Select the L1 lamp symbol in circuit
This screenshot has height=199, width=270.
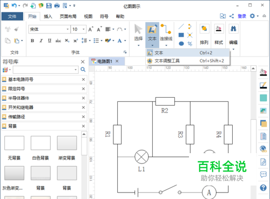141,157
